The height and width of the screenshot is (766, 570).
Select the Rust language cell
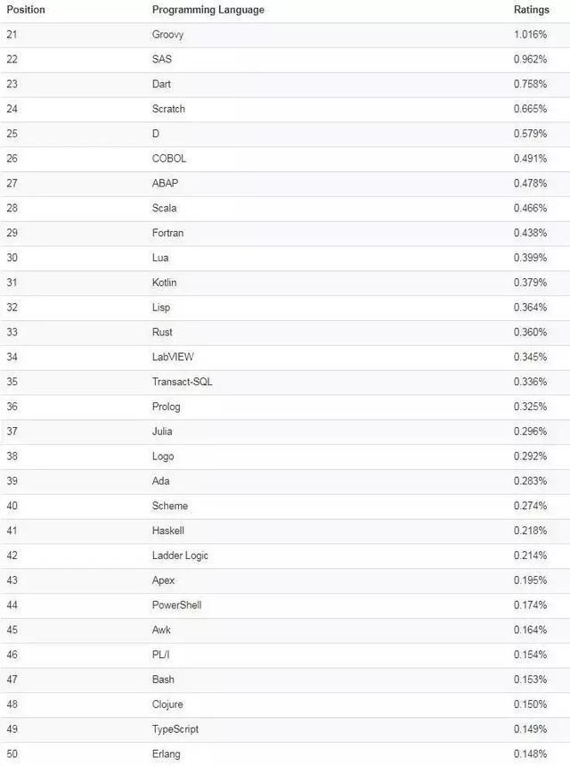point(162,333)
